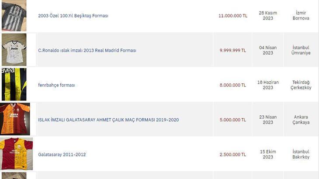
Task: Open "2003 Özel 100.Yıl Beşiktaş Forması" listing
Action: (73, 16)
